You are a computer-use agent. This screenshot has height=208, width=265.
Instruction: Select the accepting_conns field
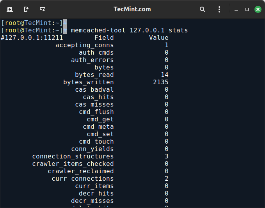pos(85,45)
